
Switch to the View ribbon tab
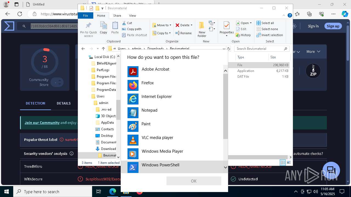pyautogui.click(x=132, y=16)
